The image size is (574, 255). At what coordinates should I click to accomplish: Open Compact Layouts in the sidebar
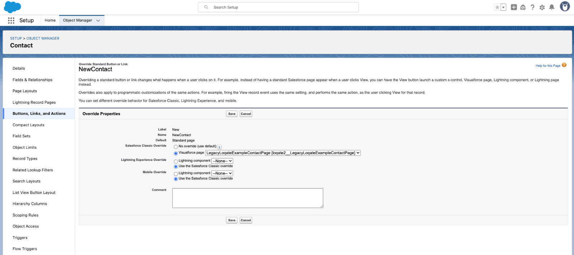[28, 125]
